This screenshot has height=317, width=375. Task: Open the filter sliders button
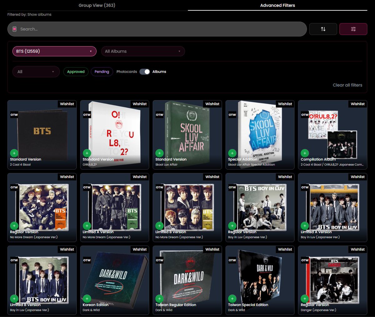point(353,29)
